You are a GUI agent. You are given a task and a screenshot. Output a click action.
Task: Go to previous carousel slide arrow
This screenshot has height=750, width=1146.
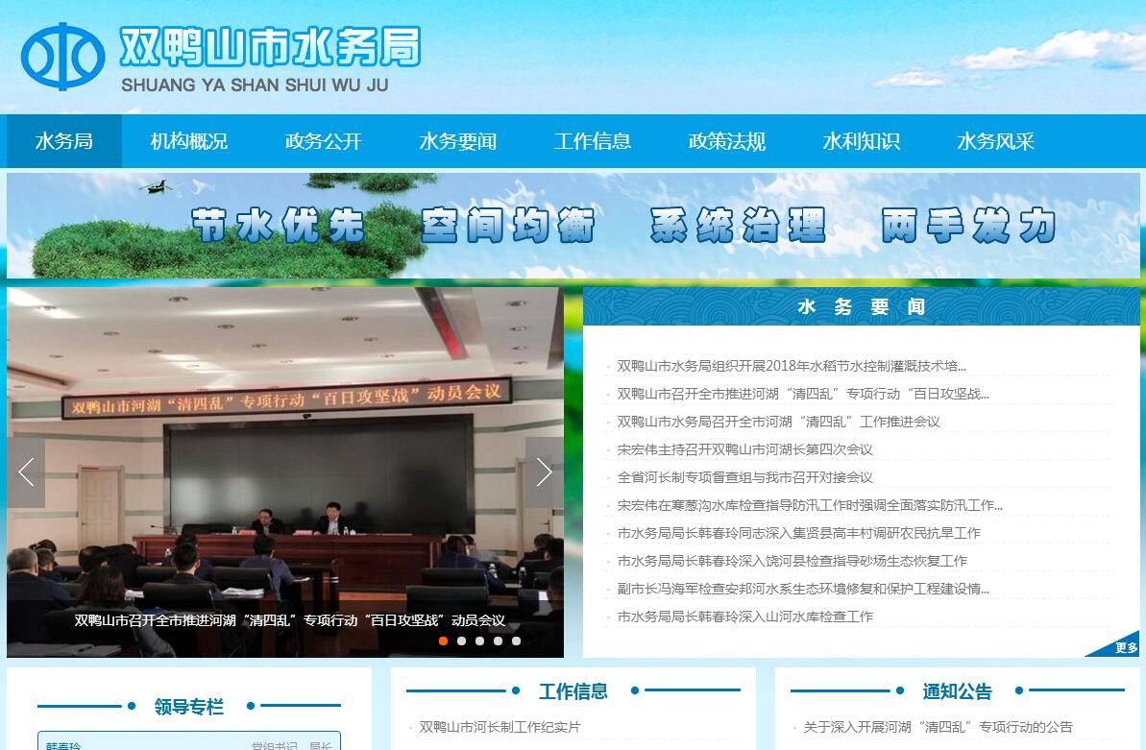click(26, 472)
